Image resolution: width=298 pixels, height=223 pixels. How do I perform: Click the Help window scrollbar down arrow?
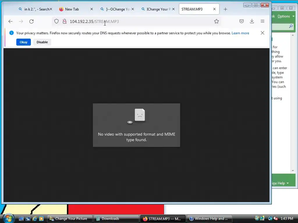[293, 170]
